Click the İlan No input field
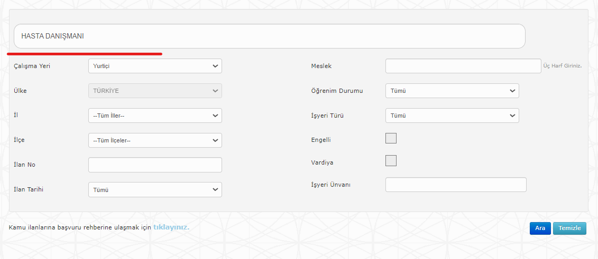The width and height of the screenshot is (598, 259). pyautogui.click(x=155, y=165)
